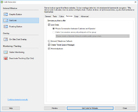The width and height of the screenshot is (138, 112).
Task: Enable the Instant Telephone Callback checkbox
Action: point(49,41)
